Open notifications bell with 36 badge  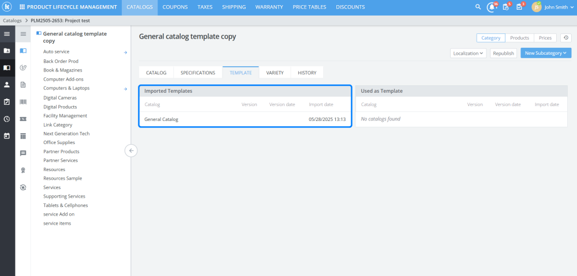tap(492, 7)
